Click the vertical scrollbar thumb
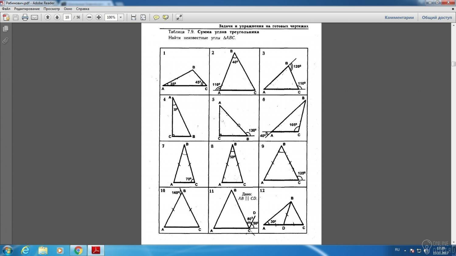 pyautogui.click(x=454, y=64)
